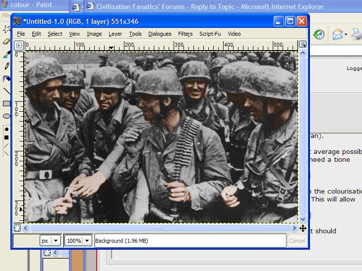Close the GIMP Untitled-1.0 window
The height and width of the screenshot is (271, 362).
[302, 21]
